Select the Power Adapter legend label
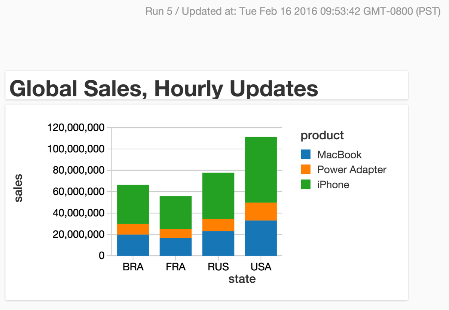The image size is (449, 310). (x=352, y=170)
